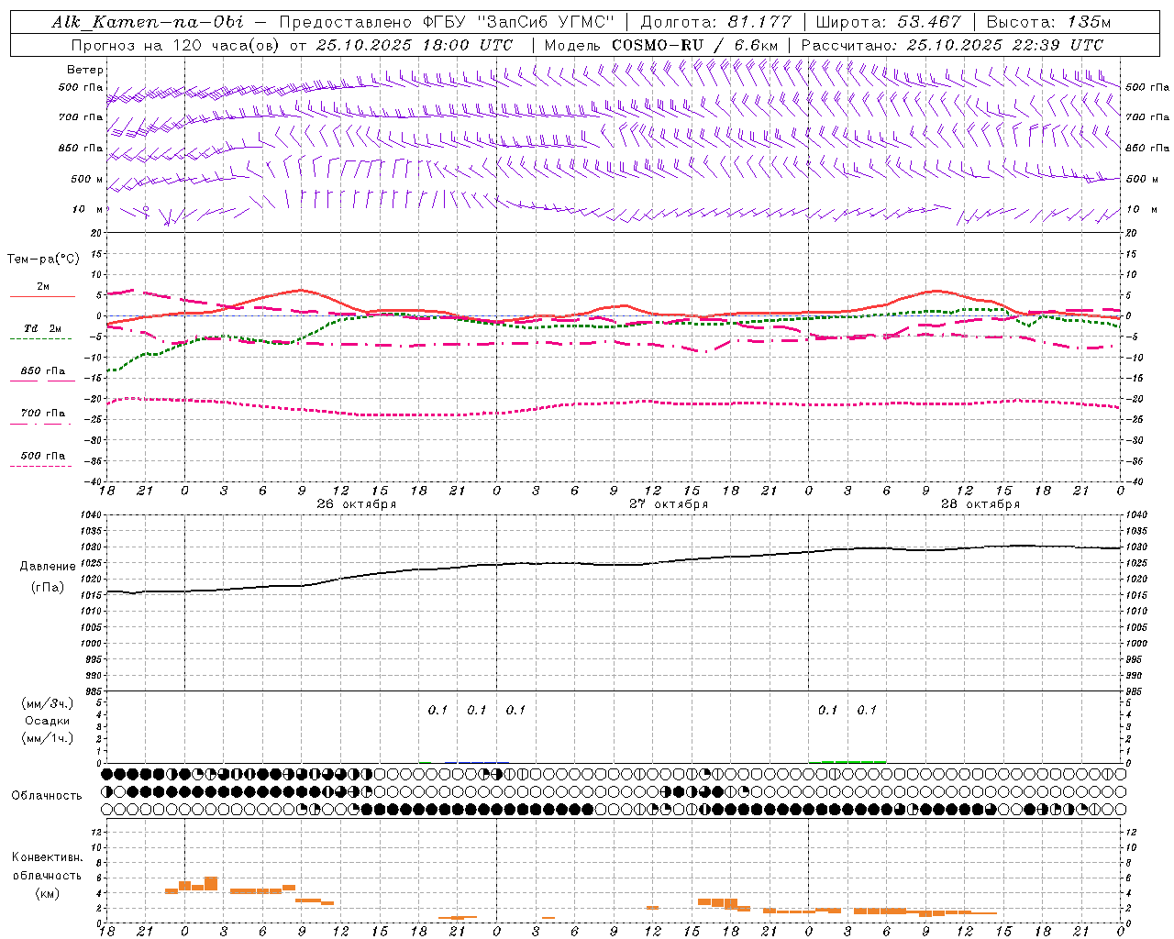The width and height of the screenshot is (1174, 939).
Task: Click the 700 гПа temperature legend entry
Action: coord(43,414)
